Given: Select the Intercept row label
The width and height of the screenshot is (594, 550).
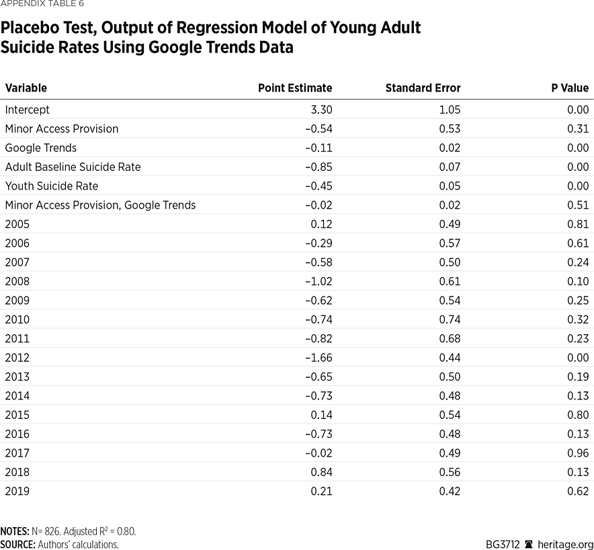Looking at the screenshot, I should pyautogui.click(x=28, y=110).
